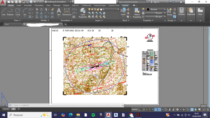The image size is (210, 118).
Task: Select the Polyline tool
Action: point(10,12)
